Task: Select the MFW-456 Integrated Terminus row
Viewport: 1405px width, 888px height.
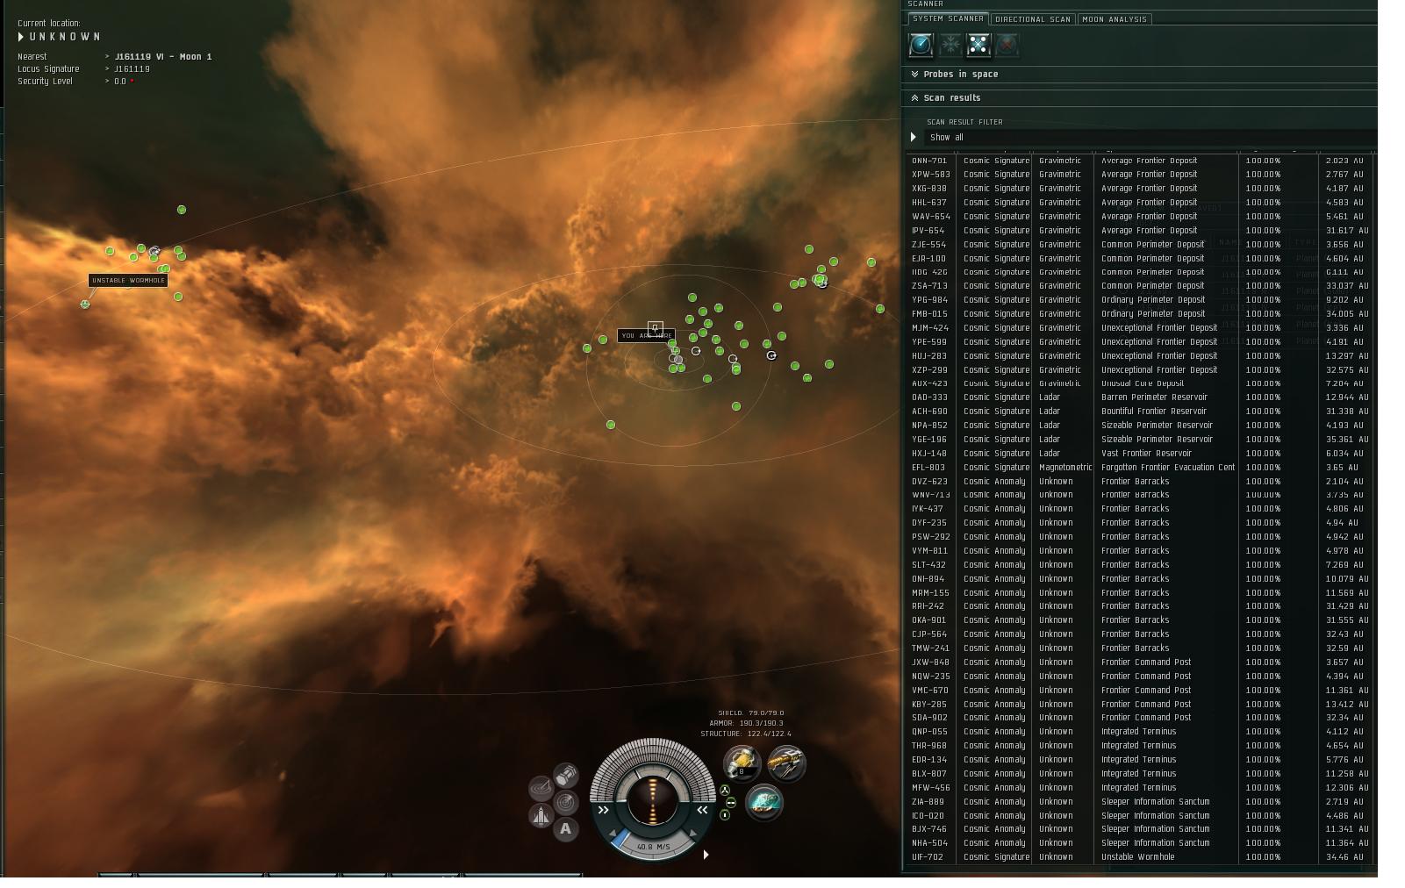Action: [x=1139, y=788]
